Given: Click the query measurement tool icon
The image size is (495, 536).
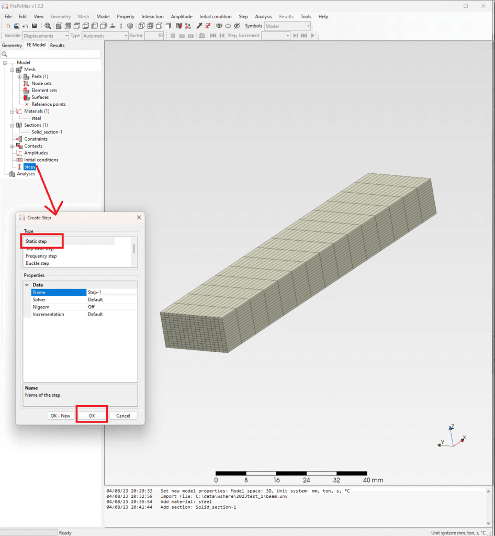Looking at the screenshot, I should pos(199,26).
